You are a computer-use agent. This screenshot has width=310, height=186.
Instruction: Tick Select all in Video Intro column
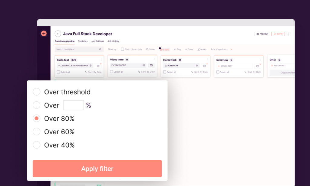click(x=111, y=72)
